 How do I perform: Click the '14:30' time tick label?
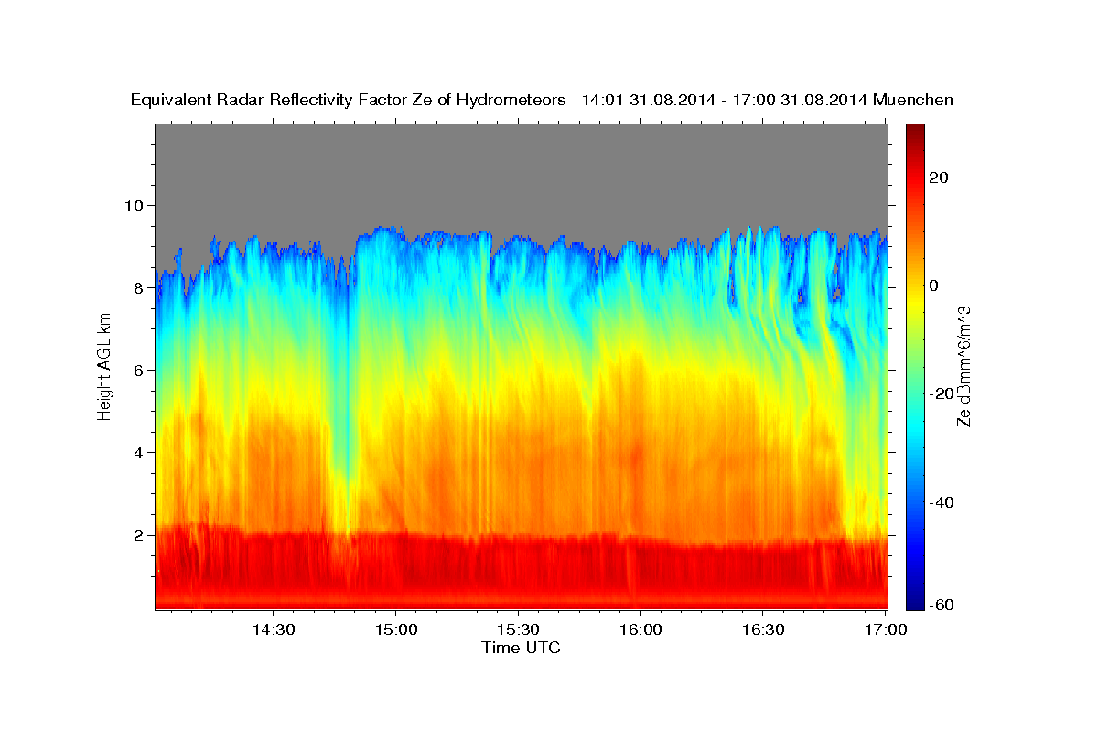(273, 630)
